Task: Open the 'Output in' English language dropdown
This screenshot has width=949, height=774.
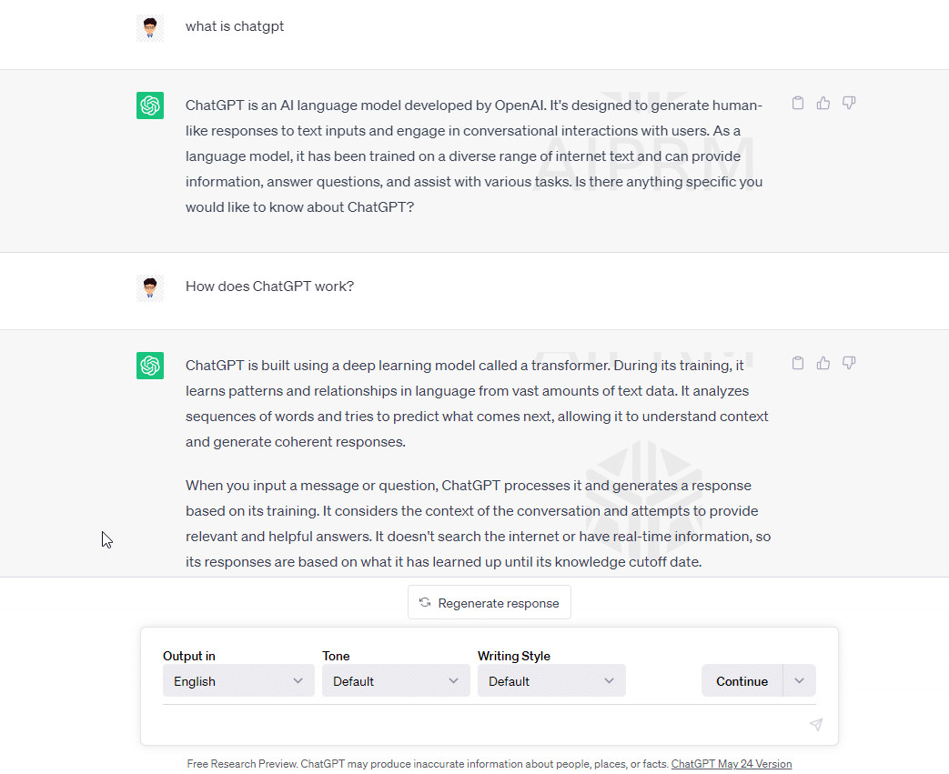Action: (238, 680)
